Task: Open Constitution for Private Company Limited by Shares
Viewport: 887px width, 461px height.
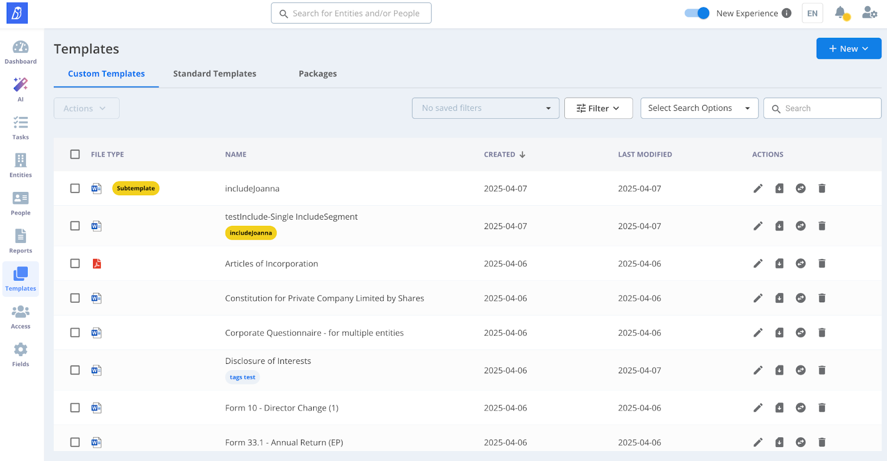Action: click(x=324, y=298)
